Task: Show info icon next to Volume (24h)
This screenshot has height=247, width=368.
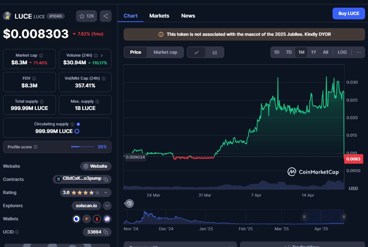Action: (x=96, y=56)
